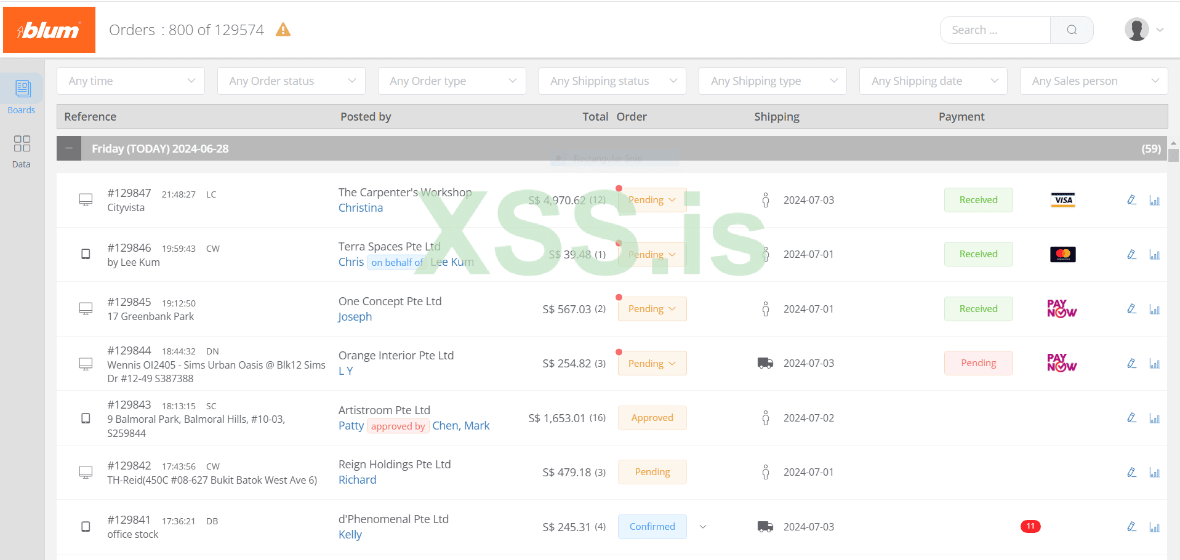The image size is (1180, 560).
Task: Click the mobile device icon for order #129843
Action: tap(86, 418)
